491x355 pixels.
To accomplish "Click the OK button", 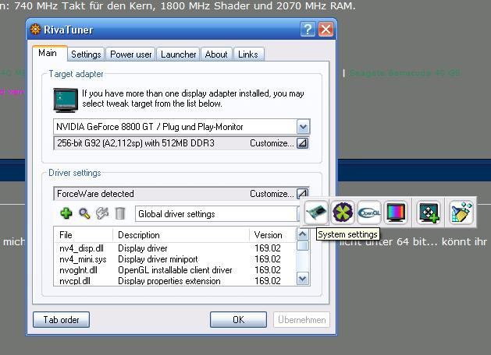I will (x=238, y=320).
